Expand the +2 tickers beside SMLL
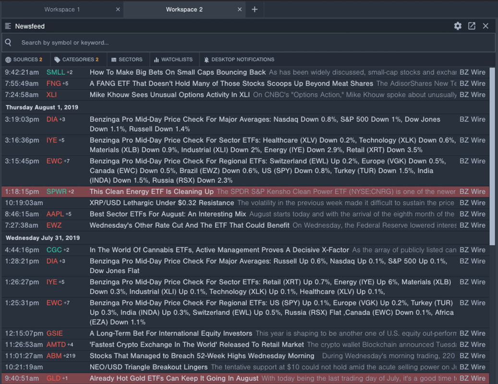The width and height of the screenshot is (498, 384). [x=70, y=72]
